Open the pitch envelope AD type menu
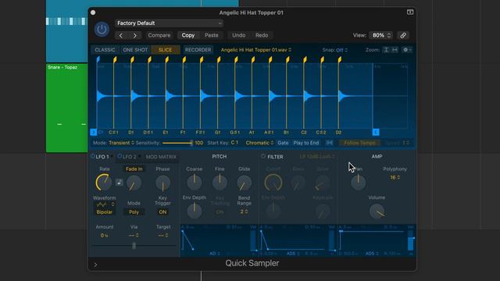Screen dimensions: 500x281 [215, 254]
